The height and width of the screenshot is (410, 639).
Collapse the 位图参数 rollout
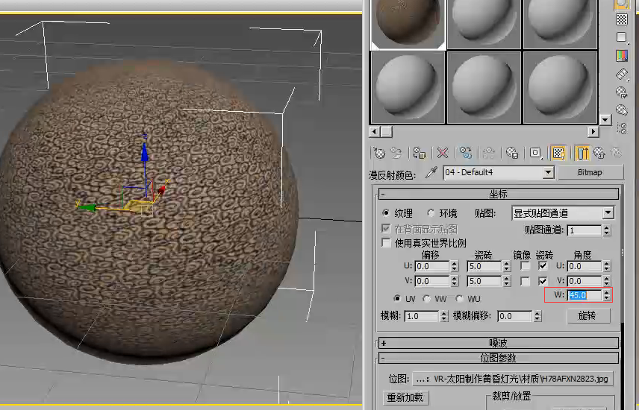coord(499,358)
